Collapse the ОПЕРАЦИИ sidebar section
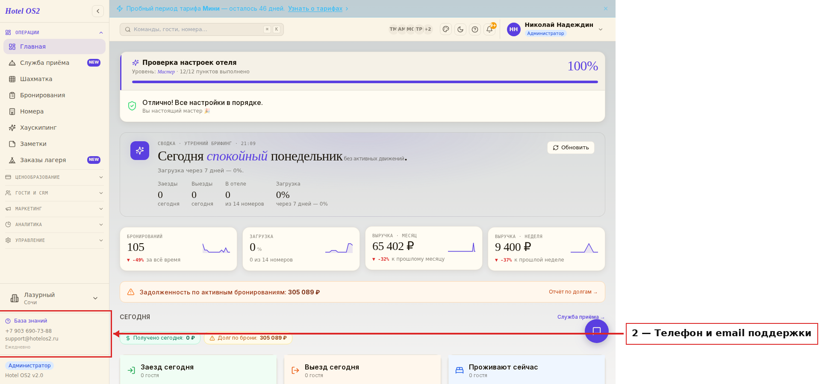The image size is (828, 384). [x=54, y=32]
